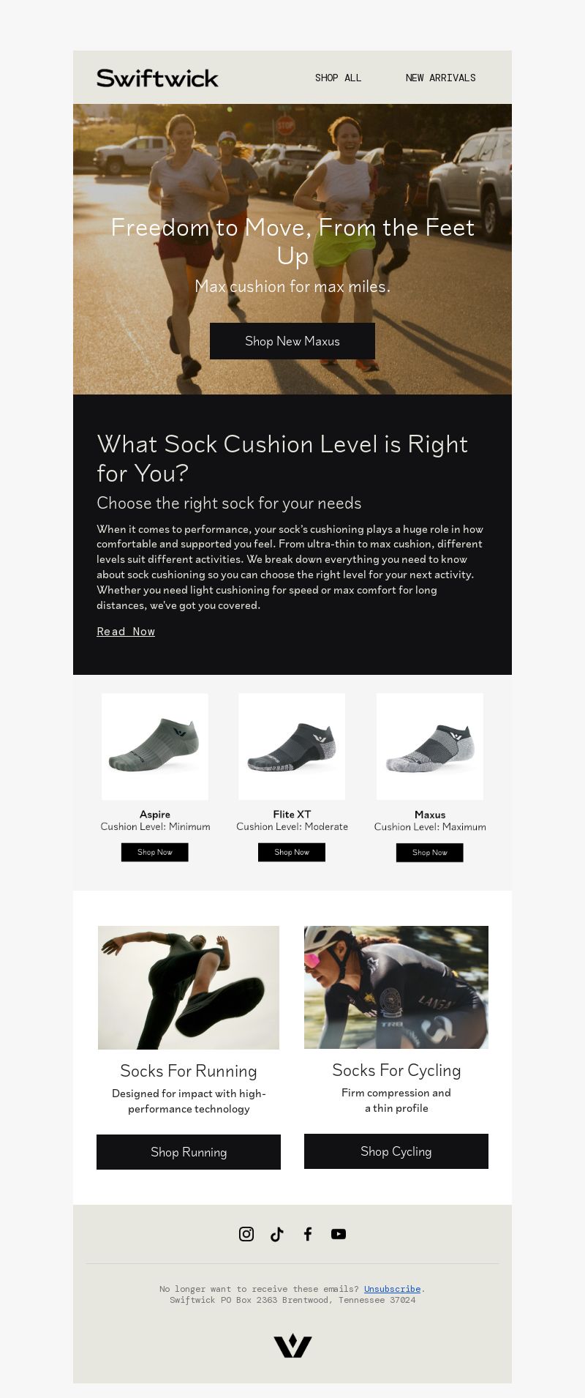The image size is (585, 1398).
Task: Select the Aspire sock product image
Action: coord(155,747)
